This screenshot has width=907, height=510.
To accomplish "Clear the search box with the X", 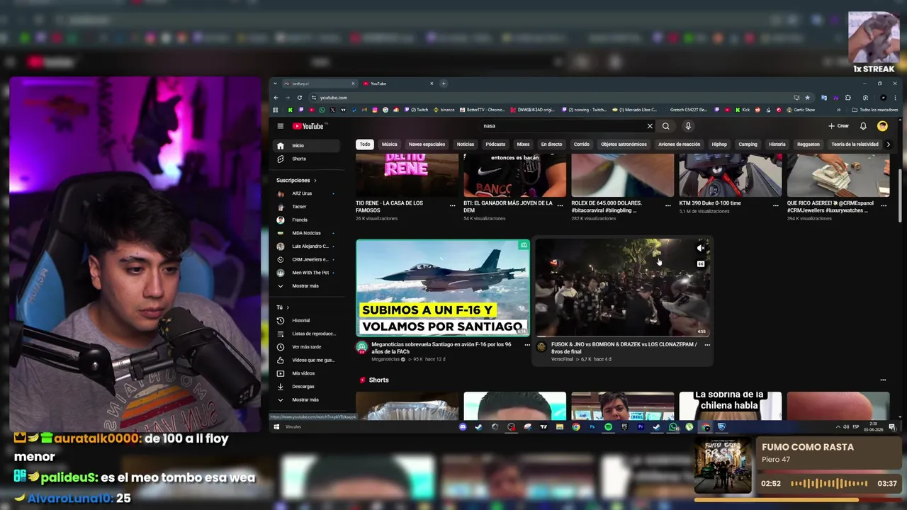I will pyautogui.click(x=650, y=126).
